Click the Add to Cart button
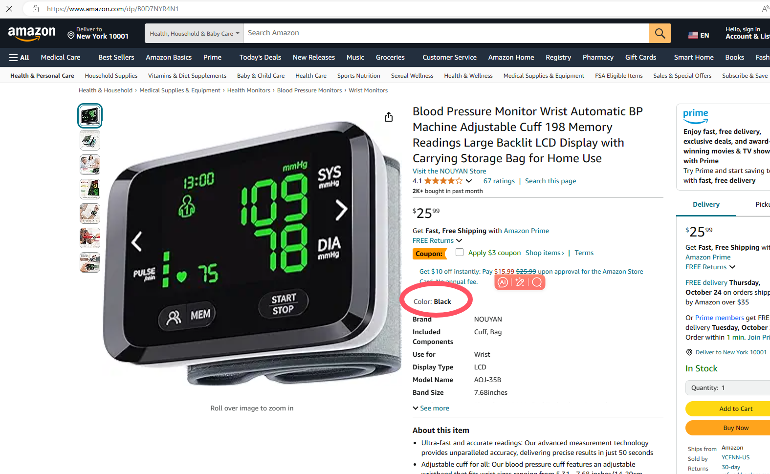The height and width of the screenshot is (474, 770). pos(728,409)
